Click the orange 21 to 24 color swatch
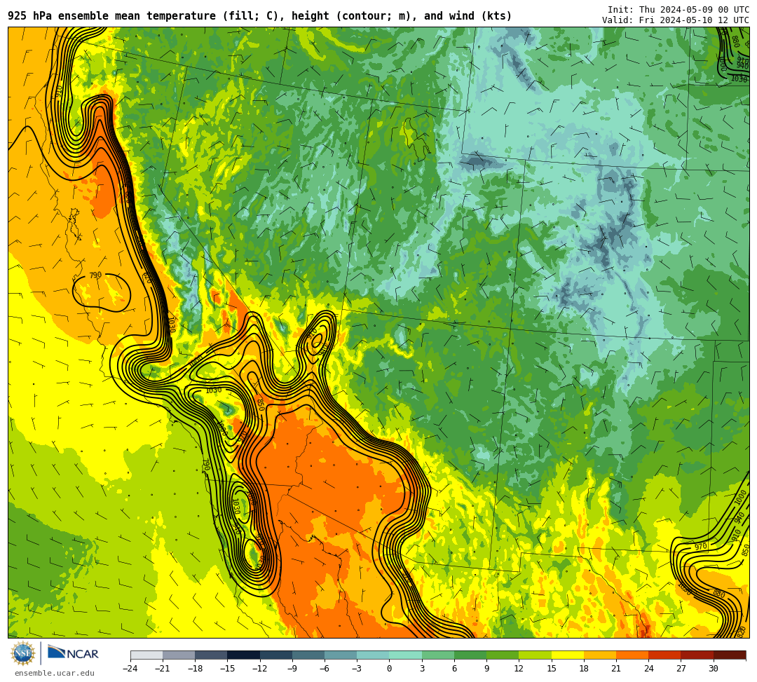757x682 pixels. point(632,655)
